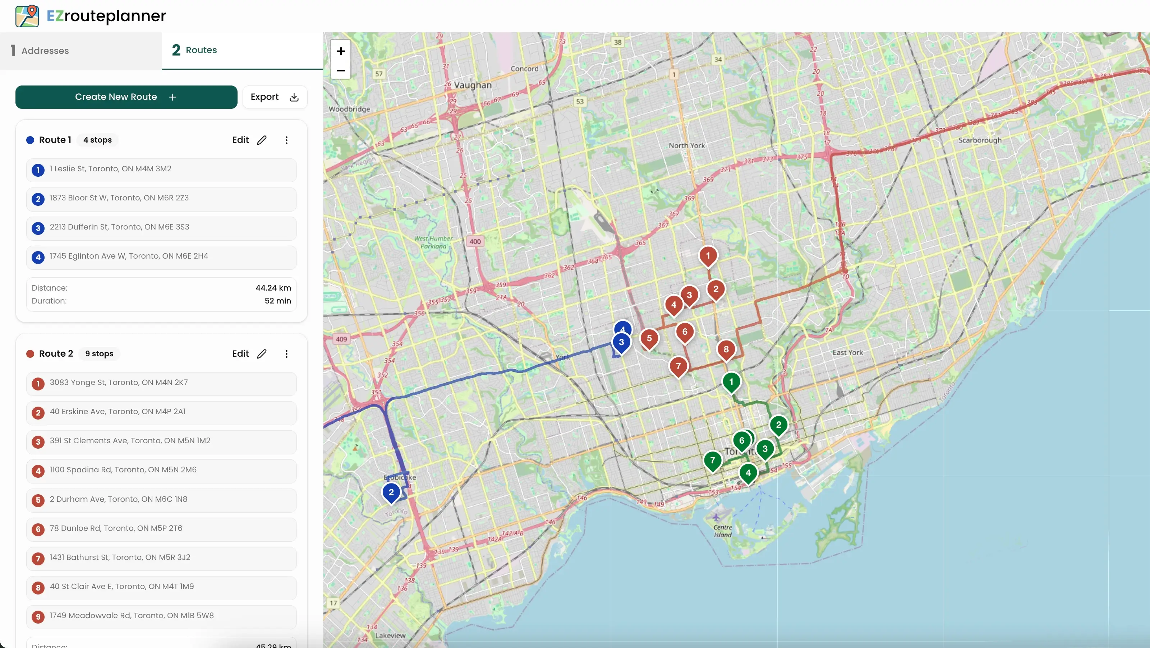Screen dimensions: 1150x648
Task: Select the EZrouteplanner logo icon
Action: click(x=27, y=15)
